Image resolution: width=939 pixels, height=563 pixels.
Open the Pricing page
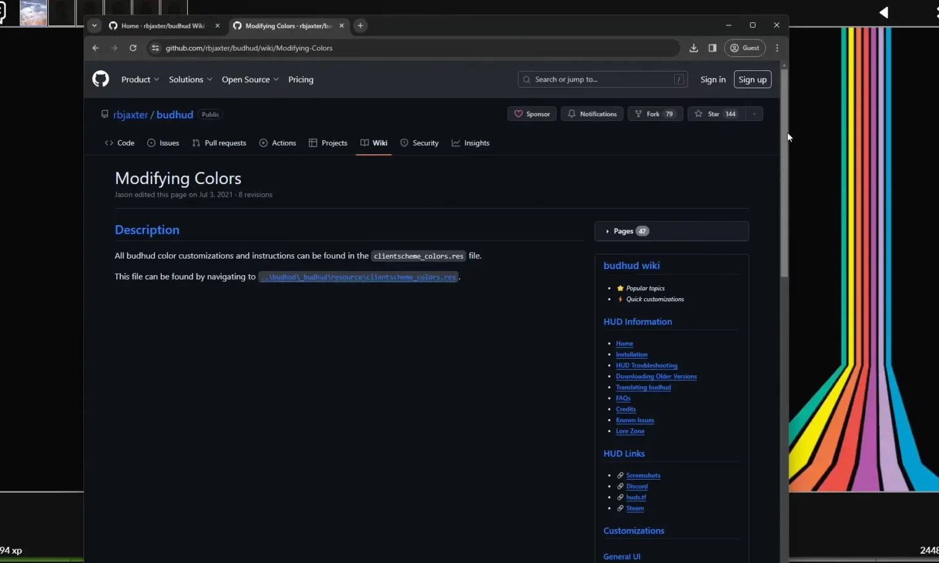(301, 79)
